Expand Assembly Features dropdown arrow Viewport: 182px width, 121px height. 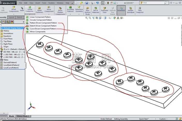[70, 14]
